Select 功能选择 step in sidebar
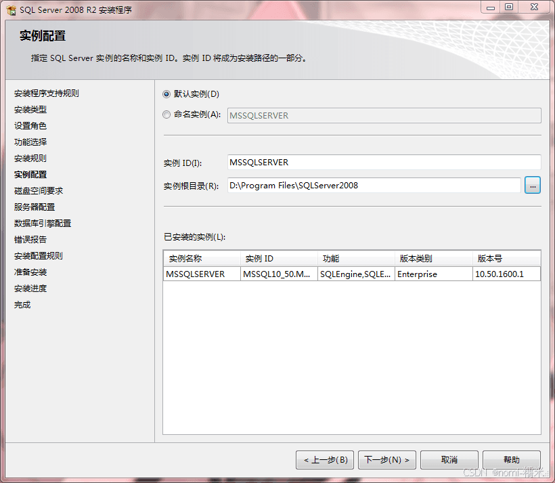 coord(30,142)
